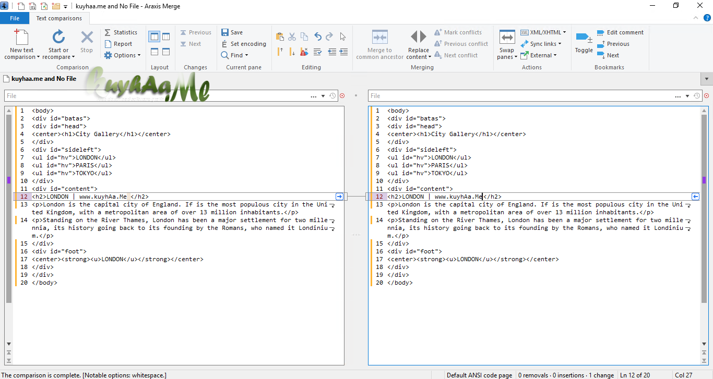Image resolution: width=713 pixels, height=379 pixels.
Task: Open the Araxis Merge help icon
Action: click(707, 18)
